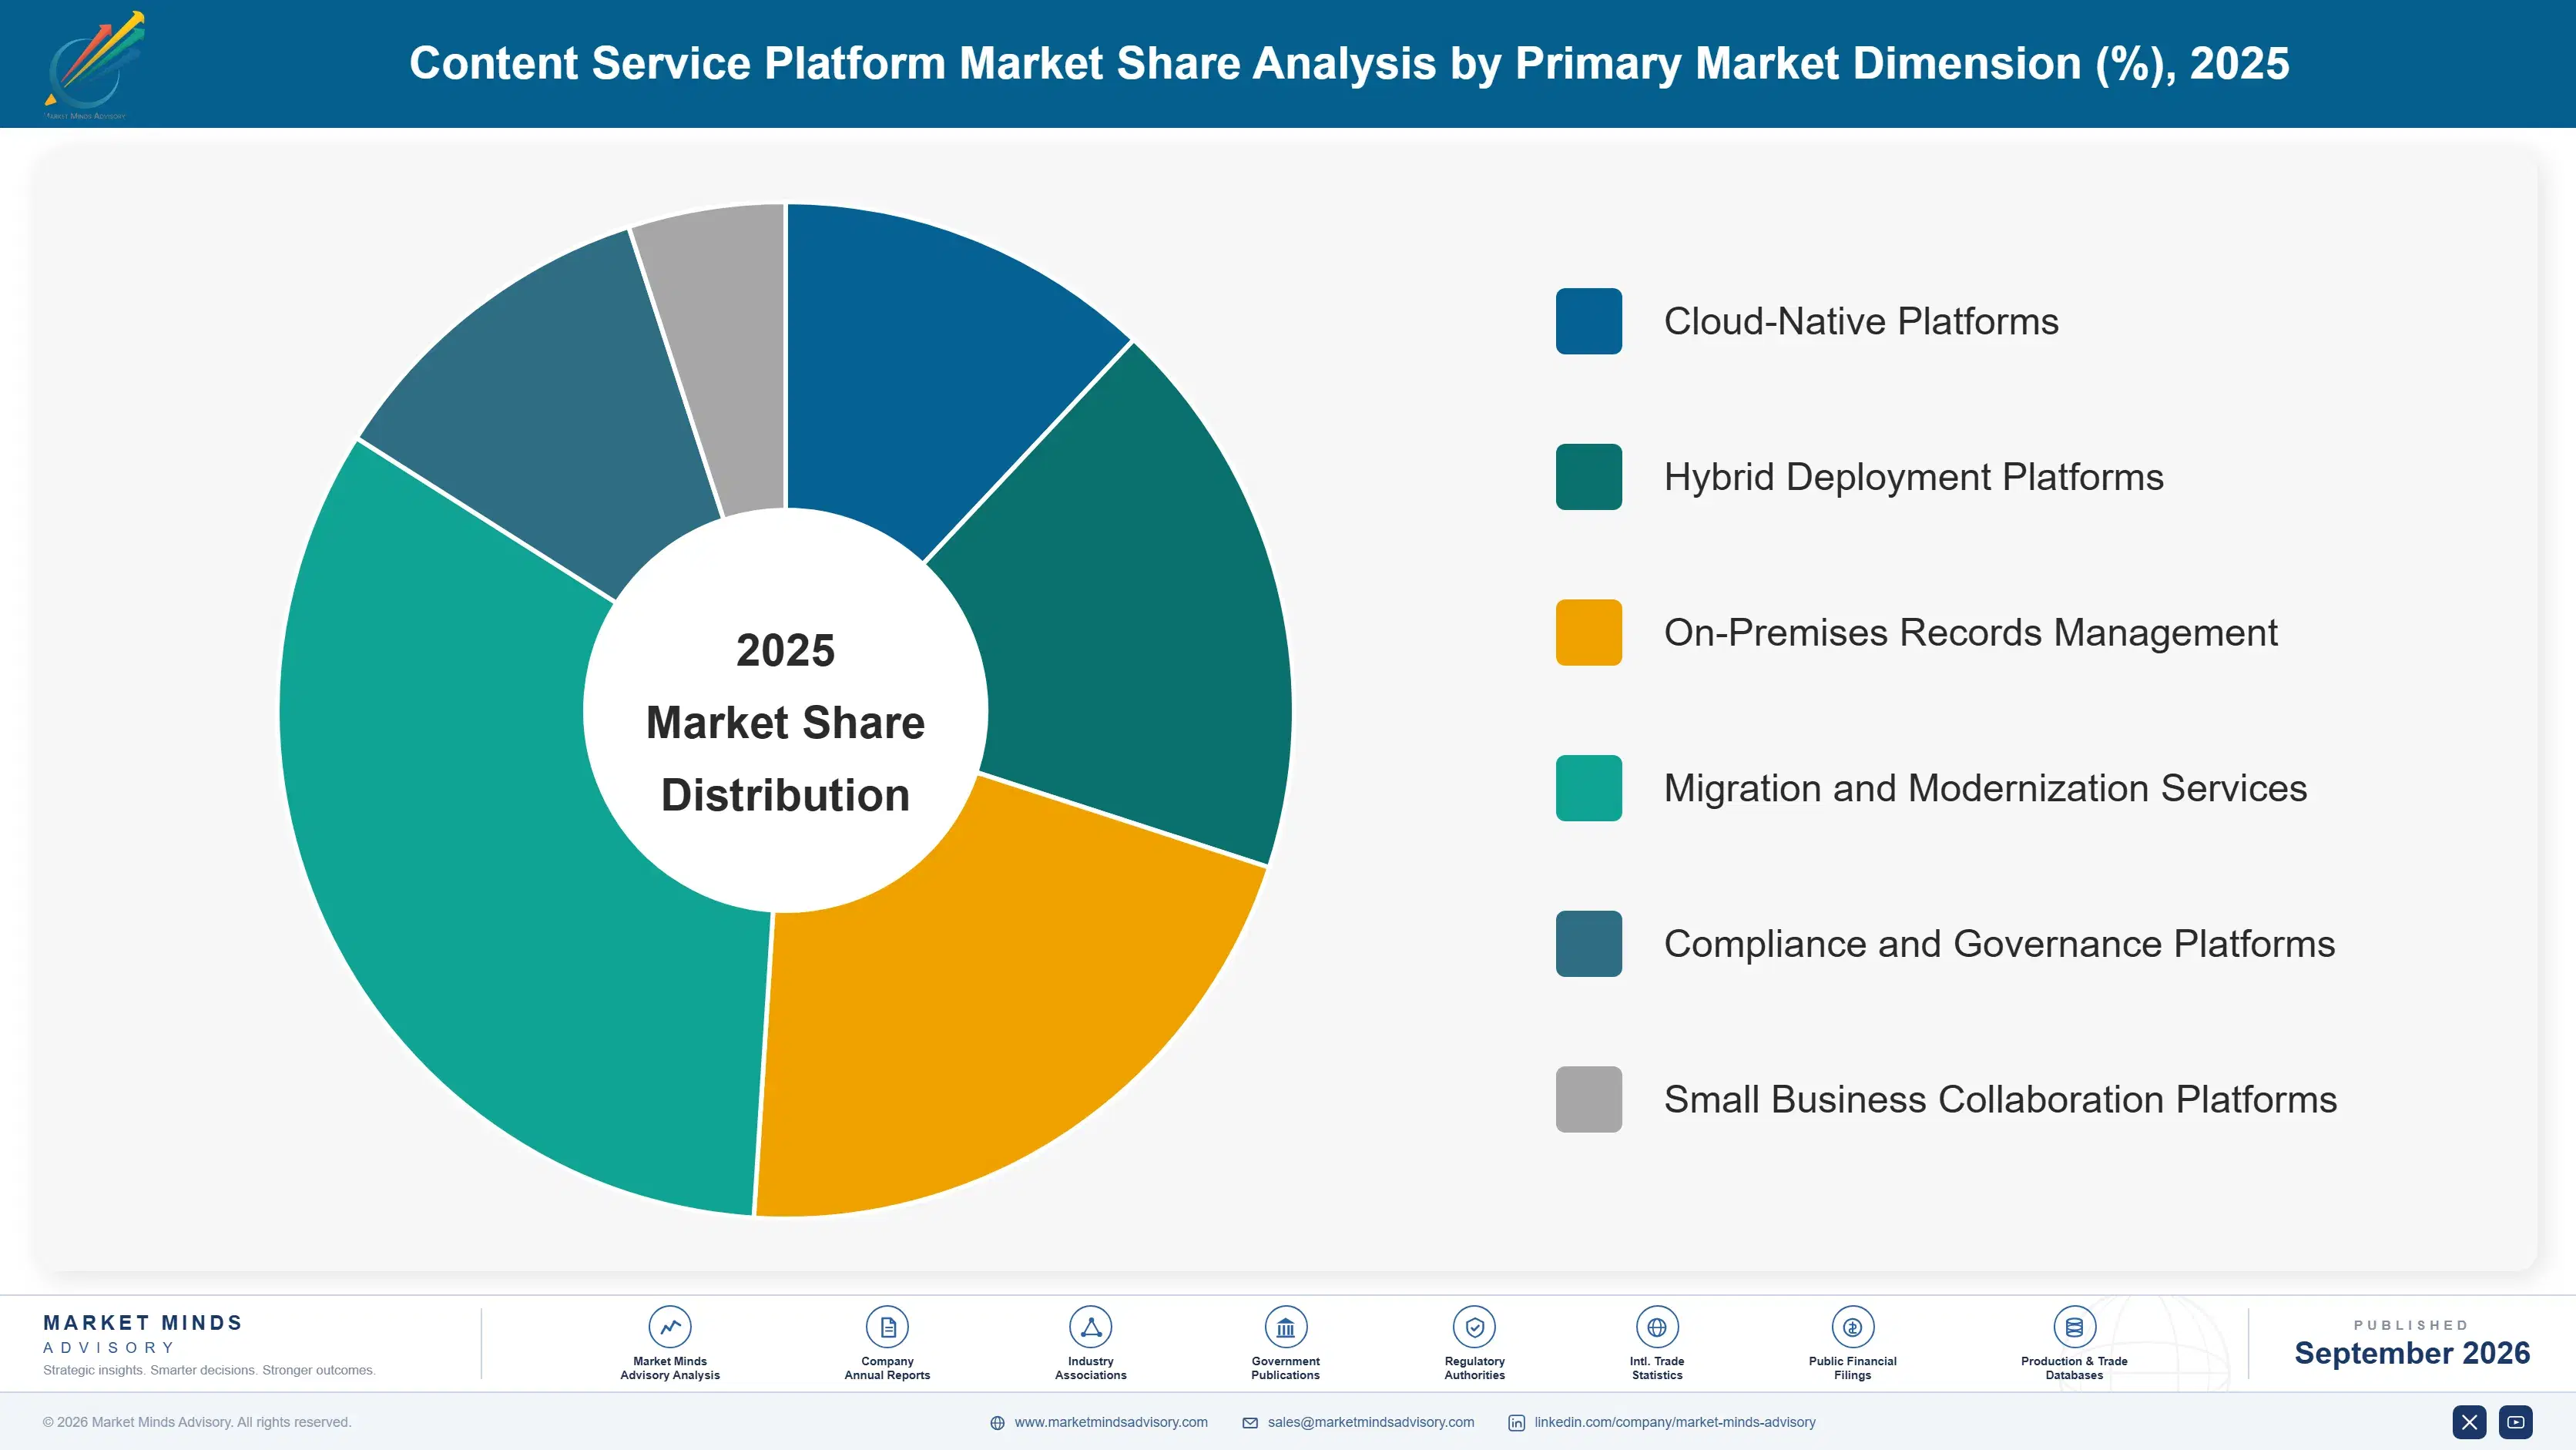The image size is (2576, 1450).
Task: Click the Public Financial Filings label
Action: coord(1852,1368)
